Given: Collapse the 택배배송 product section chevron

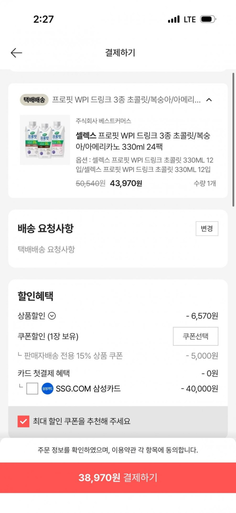Looking at the screenshot, I should point(209,100).
